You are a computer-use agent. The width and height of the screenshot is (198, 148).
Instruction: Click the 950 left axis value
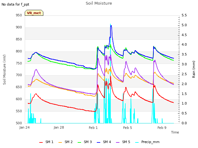pos(19,15)
